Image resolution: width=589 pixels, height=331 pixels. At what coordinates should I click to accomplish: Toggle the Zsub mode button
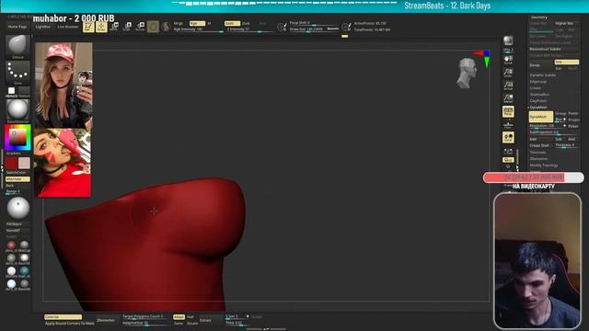[246, 23]
